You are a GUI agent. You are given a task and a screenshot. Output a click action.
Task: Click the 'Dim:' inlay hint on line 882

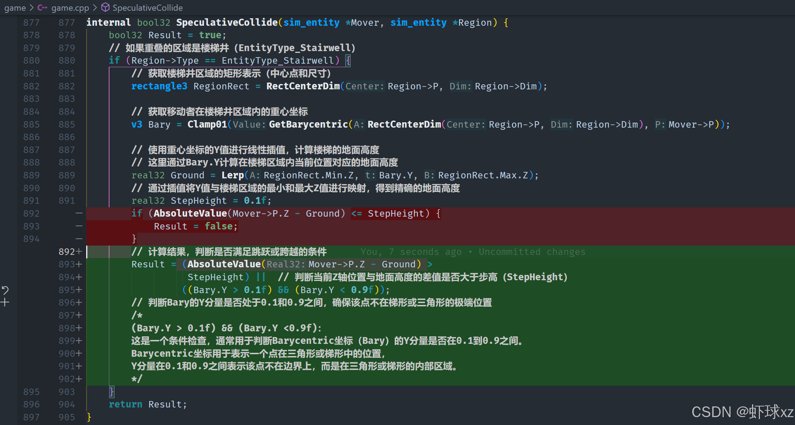(460, 86)
